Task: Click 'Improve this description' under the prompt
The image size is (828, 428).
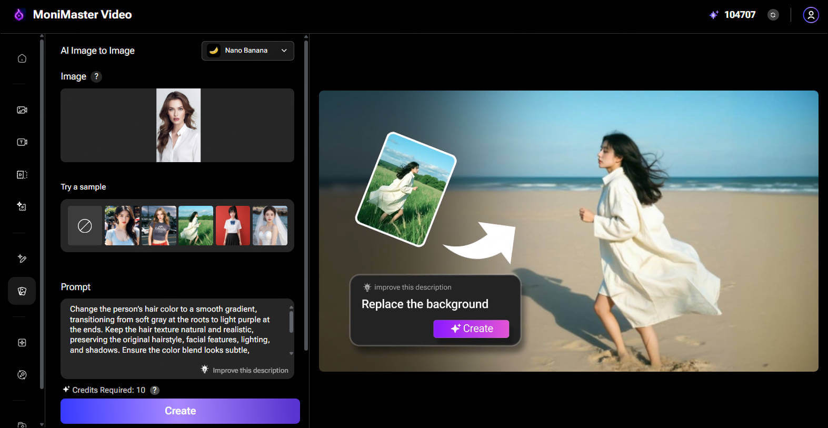Action: click(245, 370)
